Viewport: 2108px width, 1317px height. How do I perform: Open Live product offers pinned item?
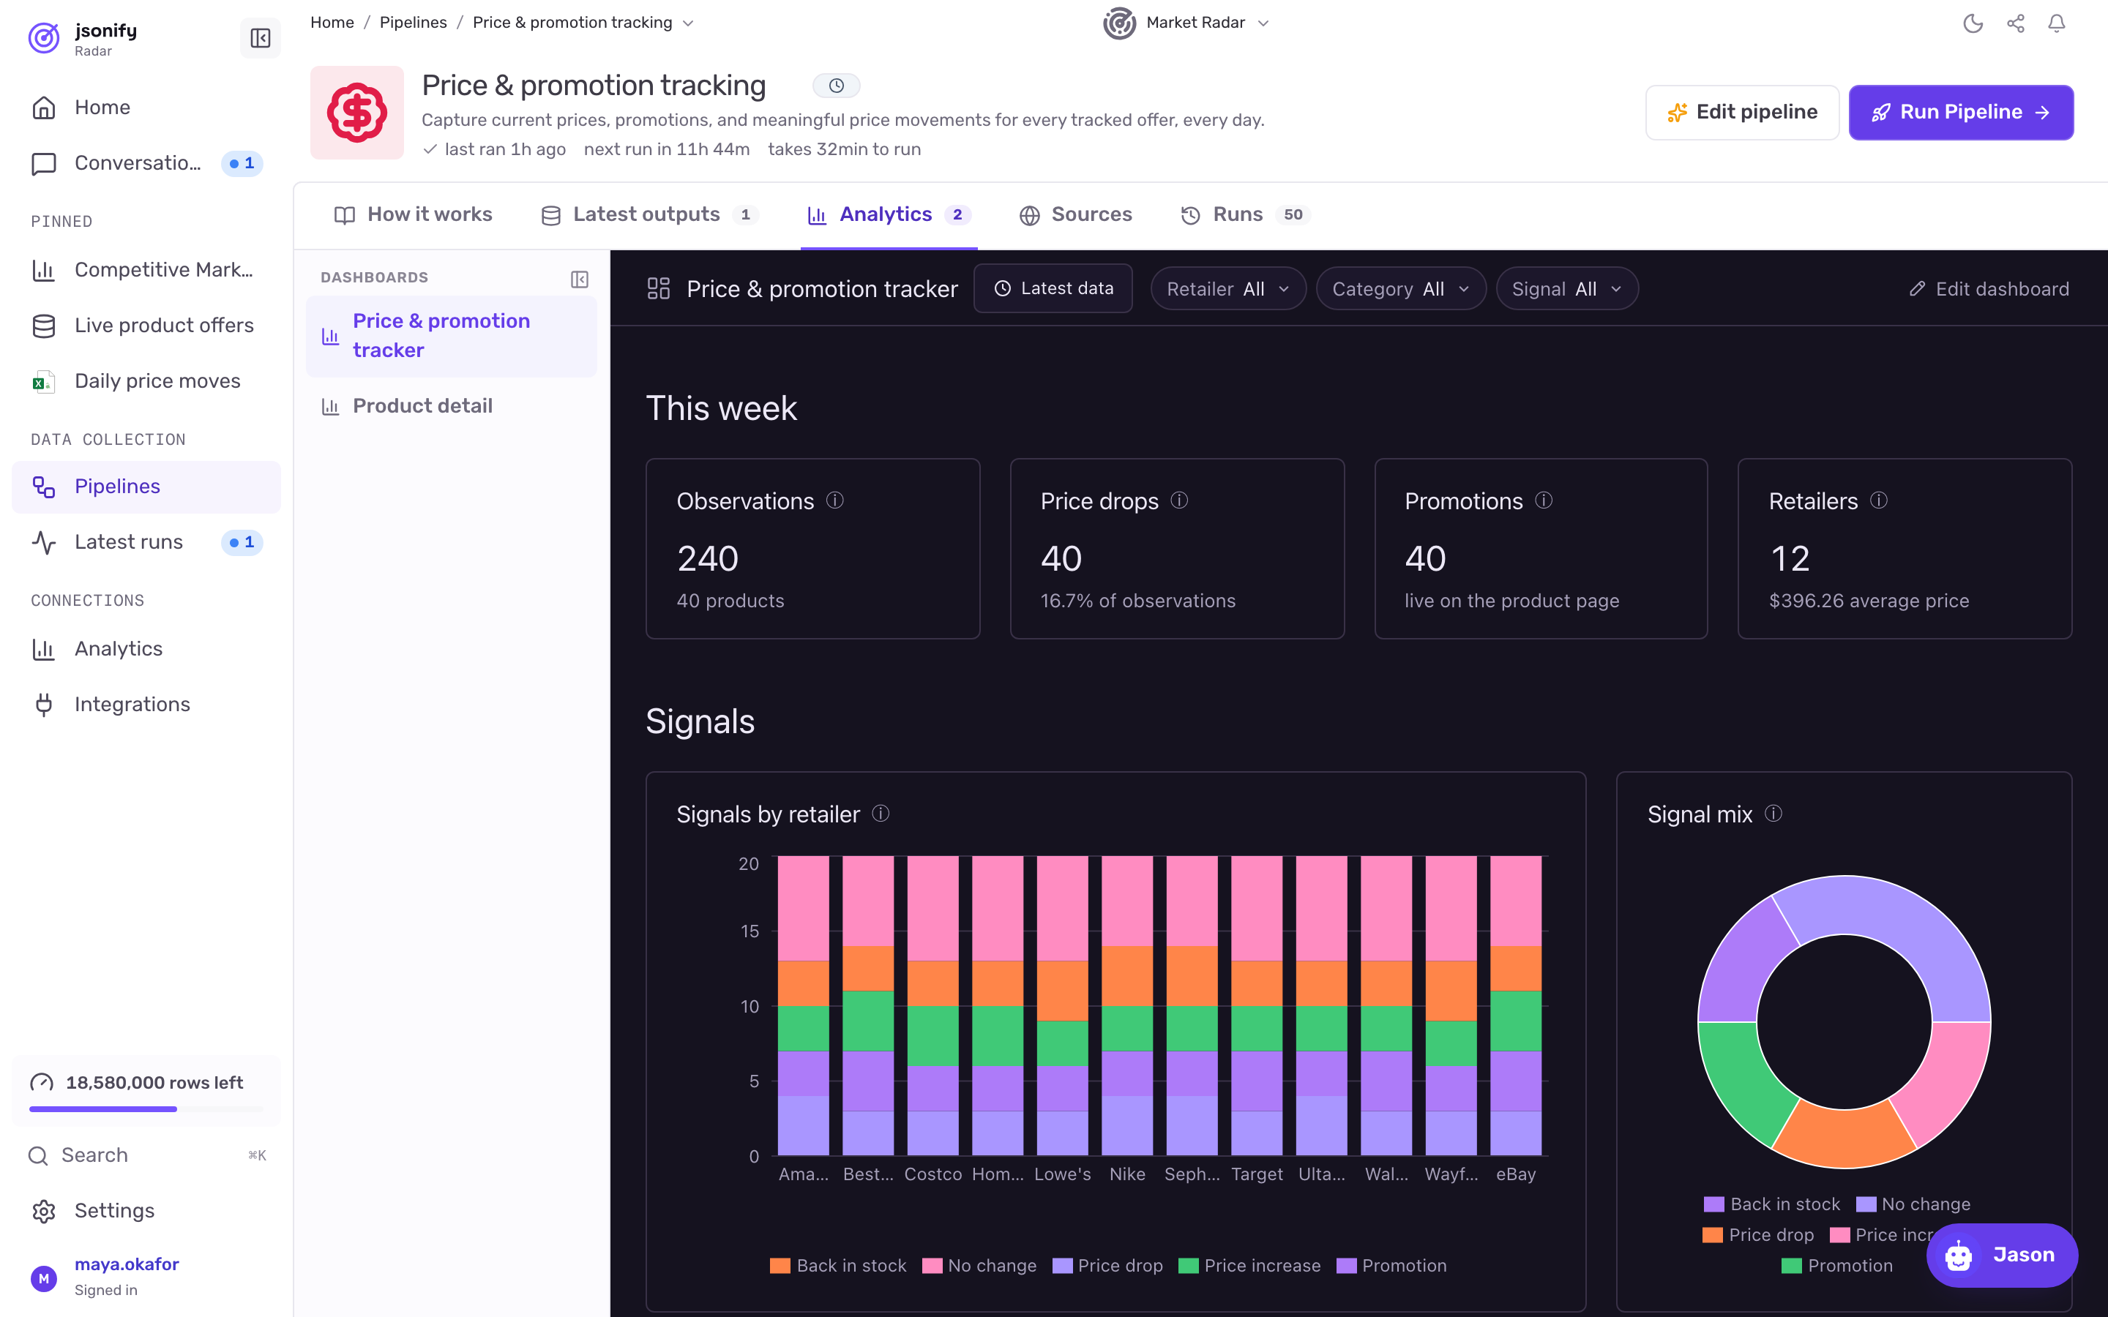pos(146,325)
